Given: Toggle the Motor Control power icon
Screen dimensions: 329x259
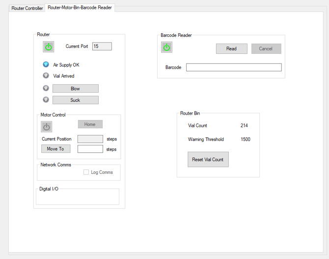Looking at the screenshot, I should click(46, 127).
